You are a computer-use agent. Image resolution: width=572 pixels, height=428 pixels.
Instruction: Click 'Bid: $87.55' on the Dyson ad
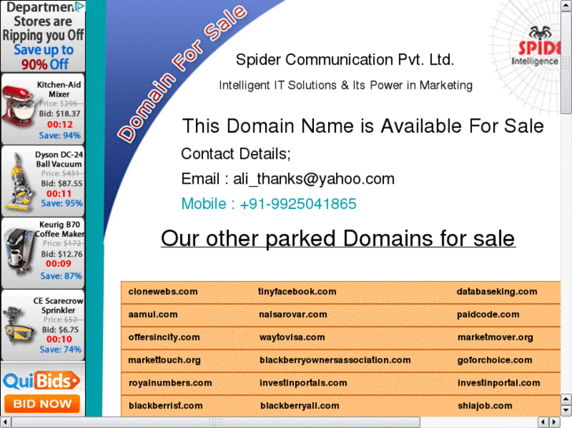pyautogui.click(x=61, y=184)
